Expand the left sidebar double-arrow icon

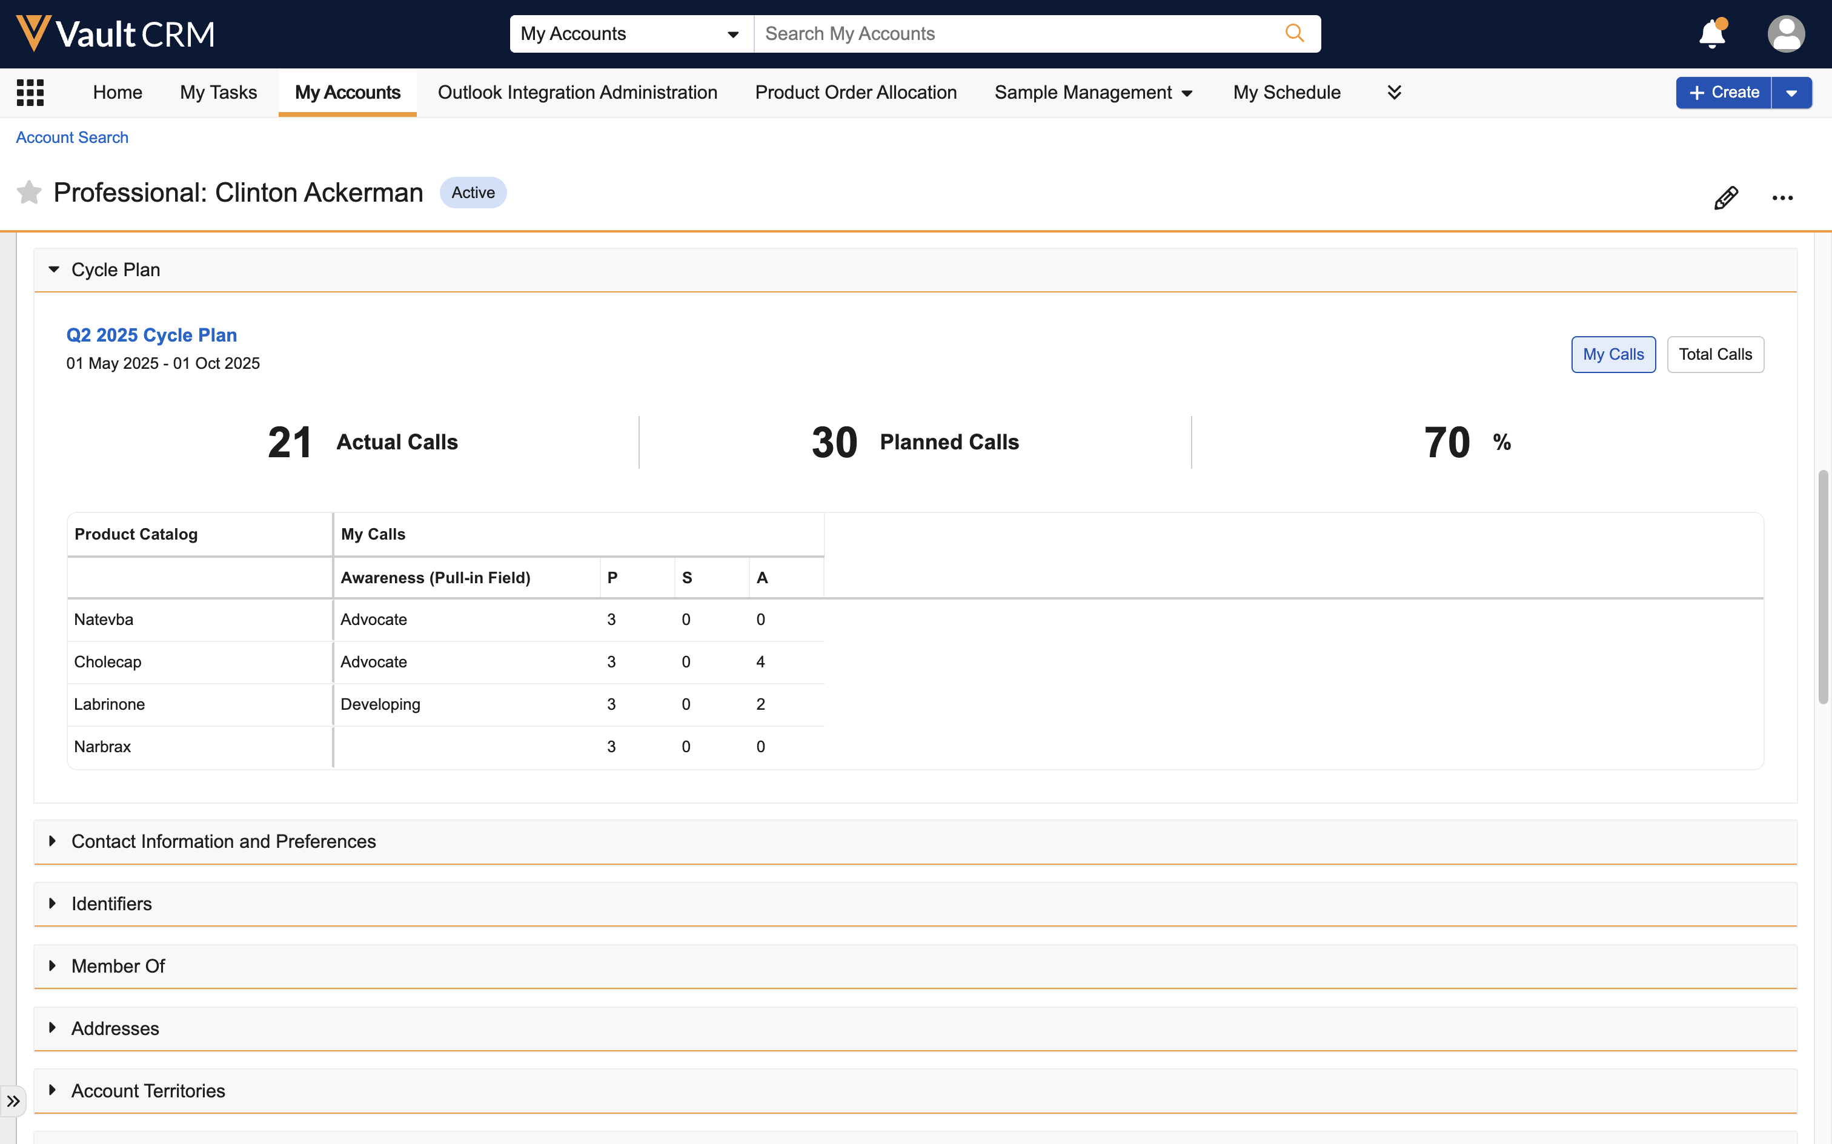pos(13,1101)
